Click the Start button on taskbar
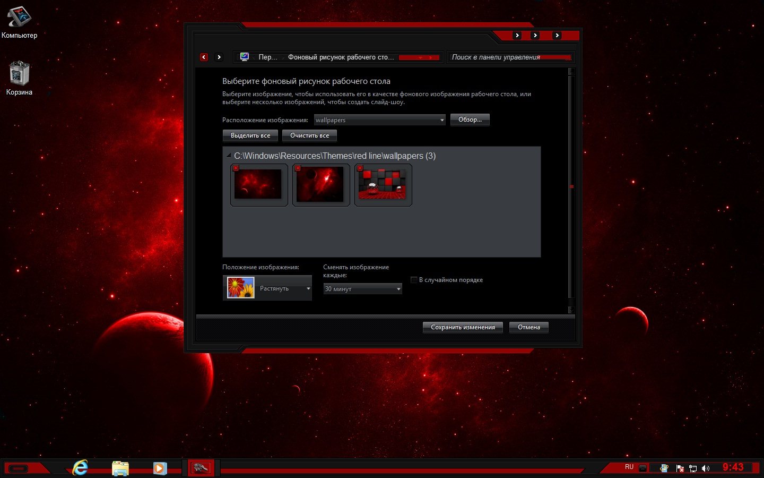The height and width of the screenshot is (478, 764). click(19, 468)
